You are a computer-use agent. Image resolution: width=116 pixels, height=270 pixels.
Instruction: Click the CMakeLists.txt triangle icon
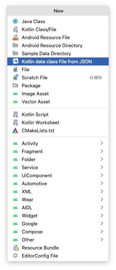(15, 131)
